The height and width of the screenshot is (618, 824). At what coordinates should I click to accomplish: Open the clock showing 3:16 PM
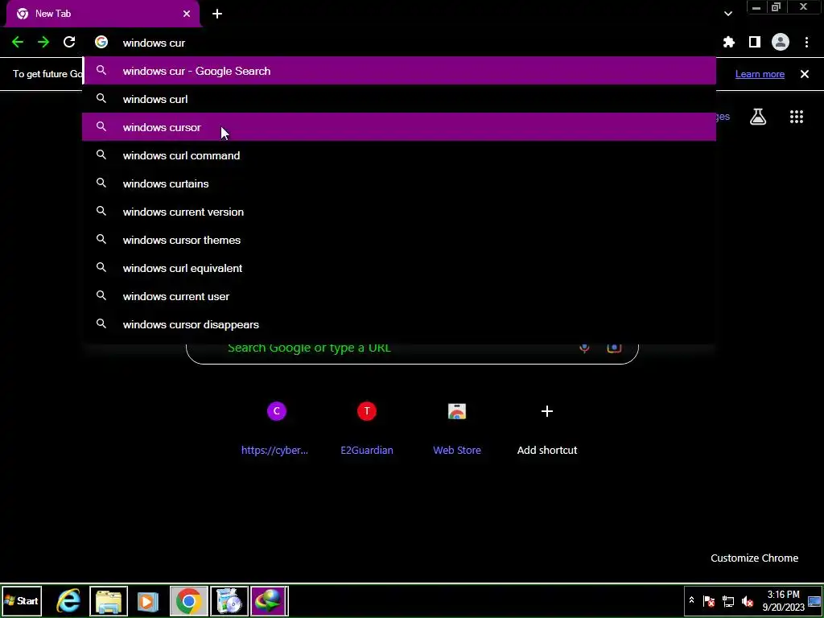(784, 600)
